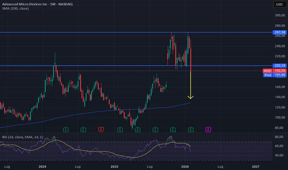Click the 160,00 price axis value
The height and width of the screenshot is (170, 288).
tap(280, 87)
